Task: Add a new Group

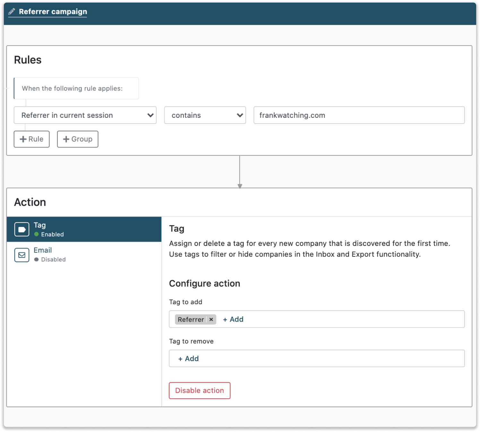Action: click(78, 139)
